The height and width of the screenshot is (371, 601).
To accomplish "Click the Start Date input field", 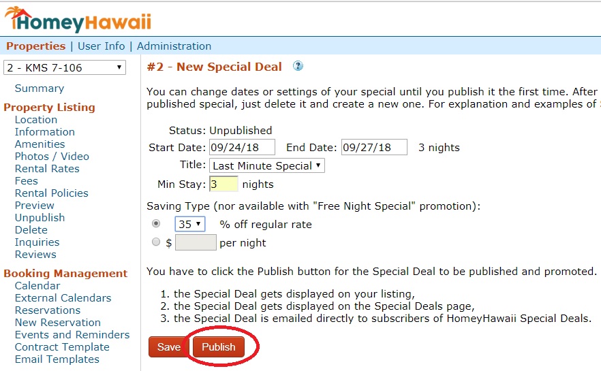I will pos(243,148).
